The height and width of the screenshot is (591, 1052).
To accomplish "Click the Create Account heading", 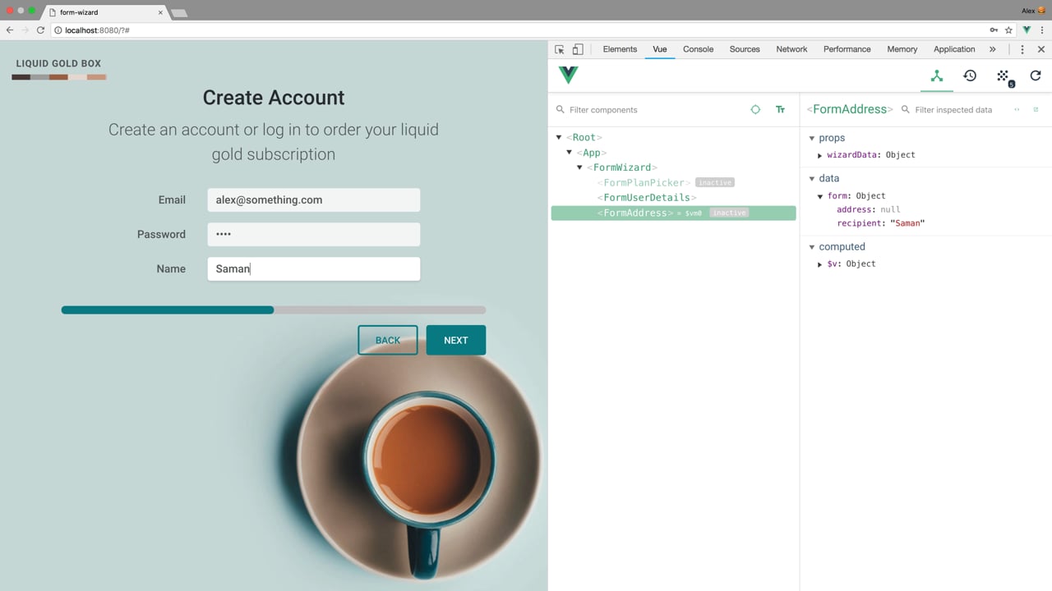I will pyautogui.click(x=274, y=98).
